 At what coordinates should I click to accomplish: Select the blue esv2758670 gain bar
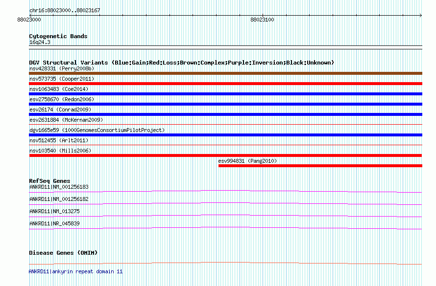point(225,104)
